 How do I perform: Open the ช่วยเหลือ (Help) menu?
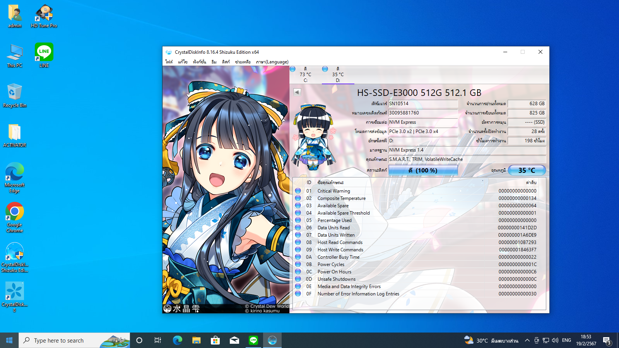pyautogui.click(x=243, y=62)
